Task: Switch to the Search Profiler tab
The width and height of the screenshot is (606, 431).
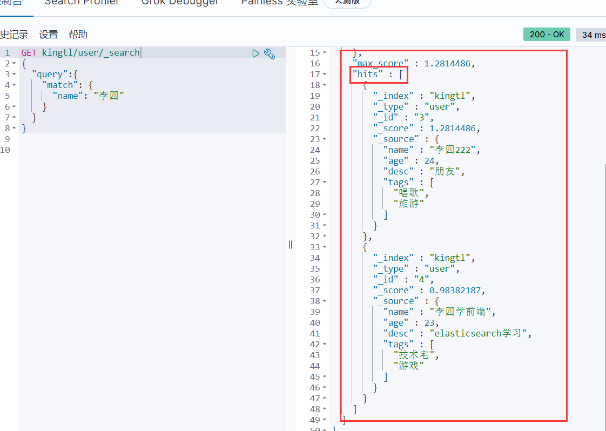Action: [82, 3]
